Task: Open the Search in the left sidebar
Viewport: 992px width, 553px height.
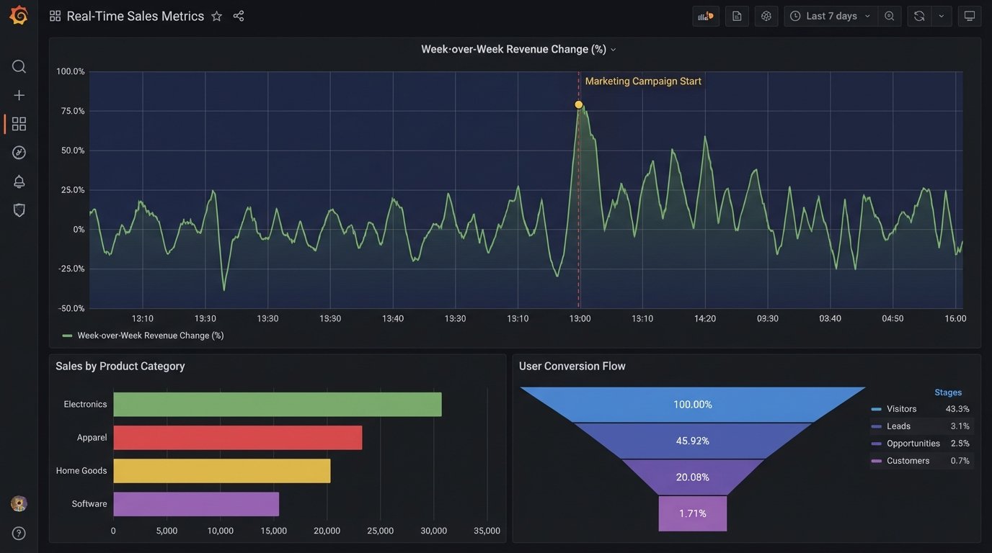Action: tap(18, 66)
